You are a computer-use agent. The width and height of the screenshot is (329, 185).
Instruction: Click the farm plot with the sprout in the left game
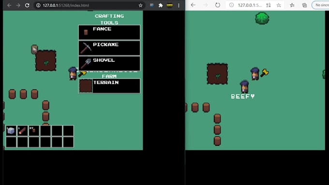(46, 60)
